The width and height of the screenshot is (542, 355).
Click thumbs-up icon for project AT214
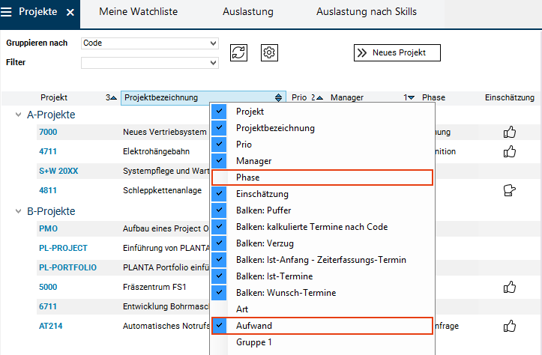click(510, 326)
